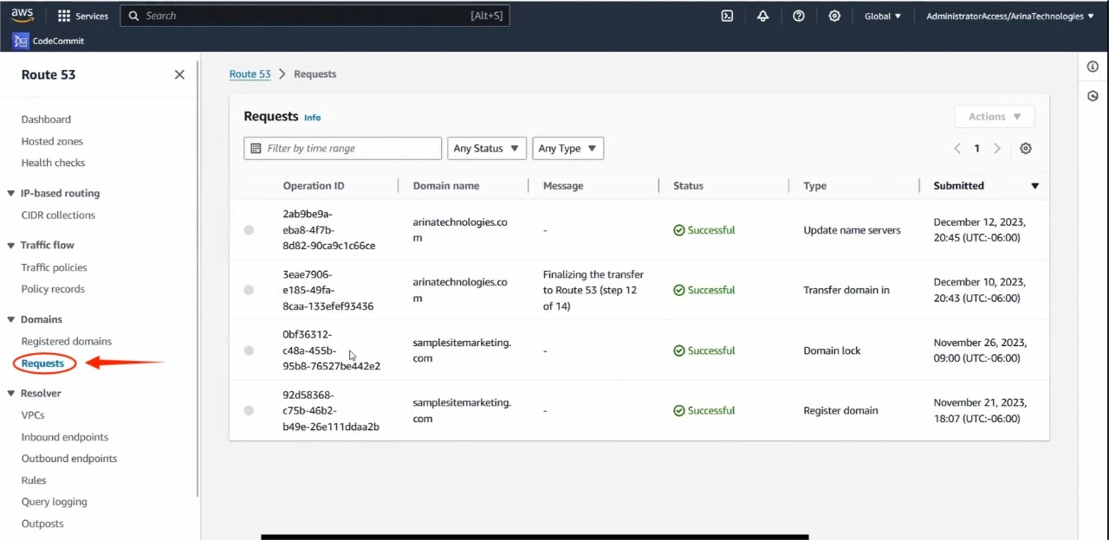Open the help menu icon

799,16
